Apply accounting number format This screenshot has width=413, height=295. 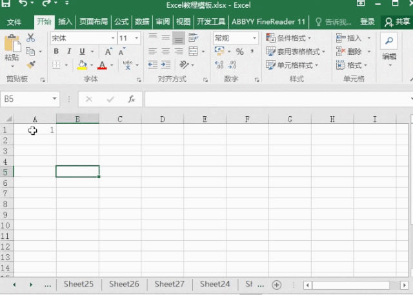[219, 52]
